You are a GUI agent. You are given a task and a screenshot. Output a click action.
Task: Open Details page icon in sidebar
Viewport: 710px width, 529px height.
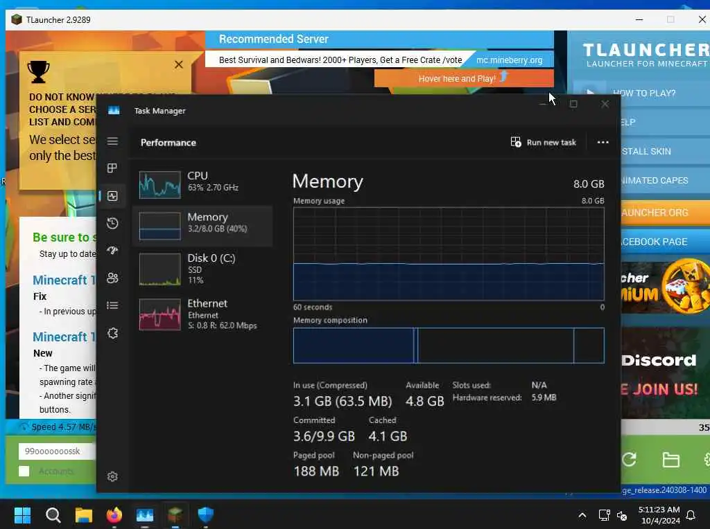pos(112,305)
